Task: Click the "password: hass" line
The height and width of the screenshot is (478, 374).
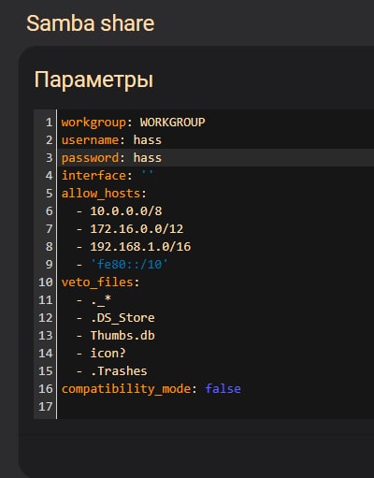Action: [x=111, y=158]
